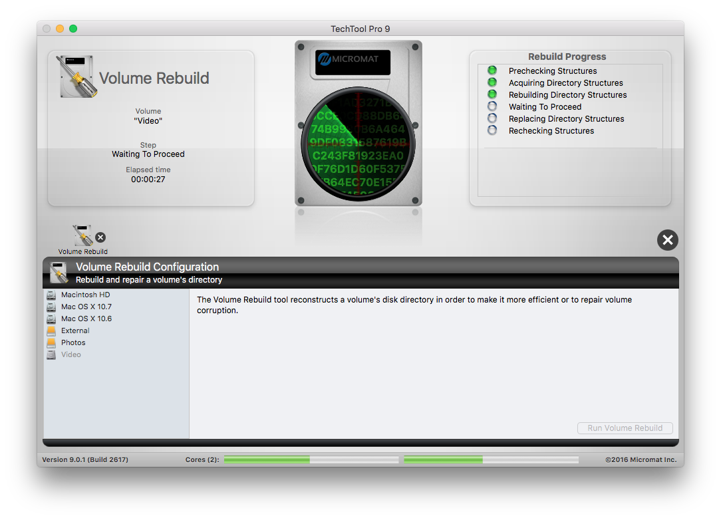
Task: Click the Acquiring Directory Structures green indicator
Action: (492, 82)
